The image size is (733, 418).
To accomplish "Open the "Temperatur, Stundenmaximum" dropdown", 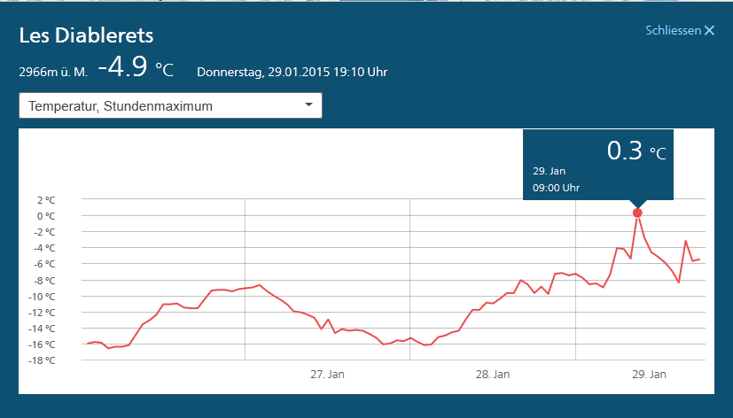I will point(169,106).
